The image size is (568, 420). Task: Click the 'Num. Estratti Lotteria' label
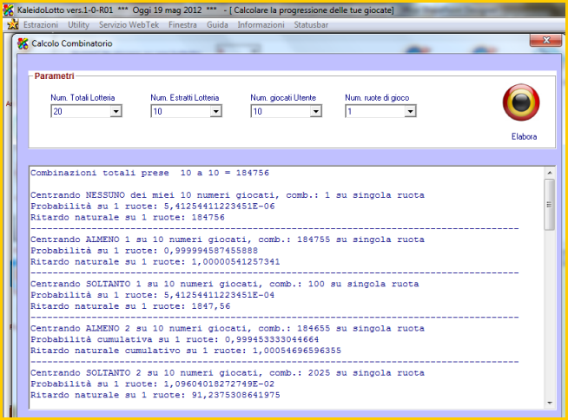pyautogui.click(x=185, y=98)
